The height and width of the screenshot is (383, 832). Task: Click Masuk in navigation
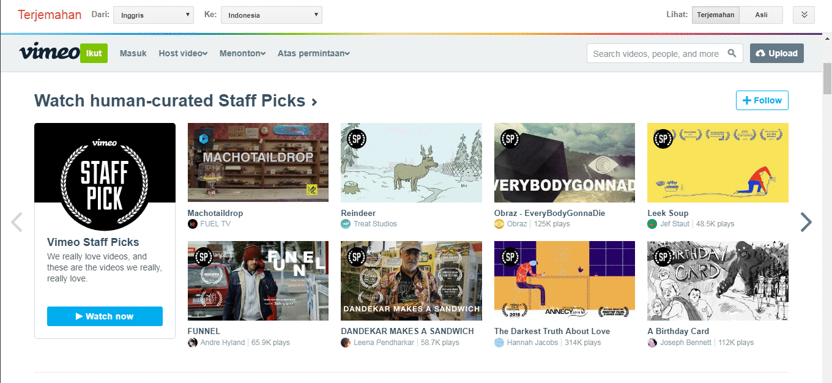pyautogui.click(x=133, y=53)
